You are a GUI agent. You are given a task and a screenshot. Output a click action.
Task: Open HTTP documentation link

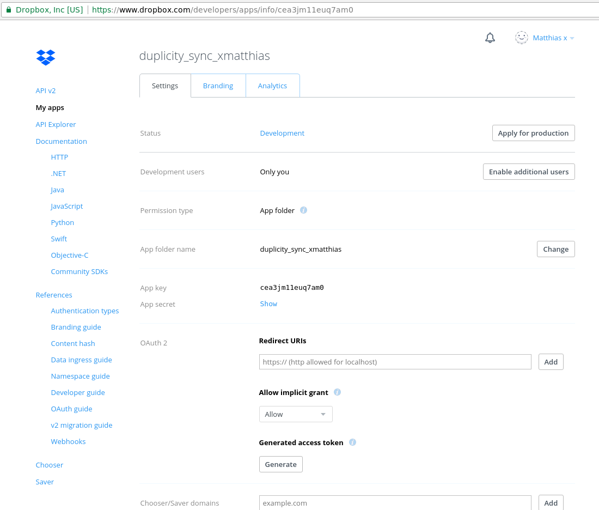[59, 157]
